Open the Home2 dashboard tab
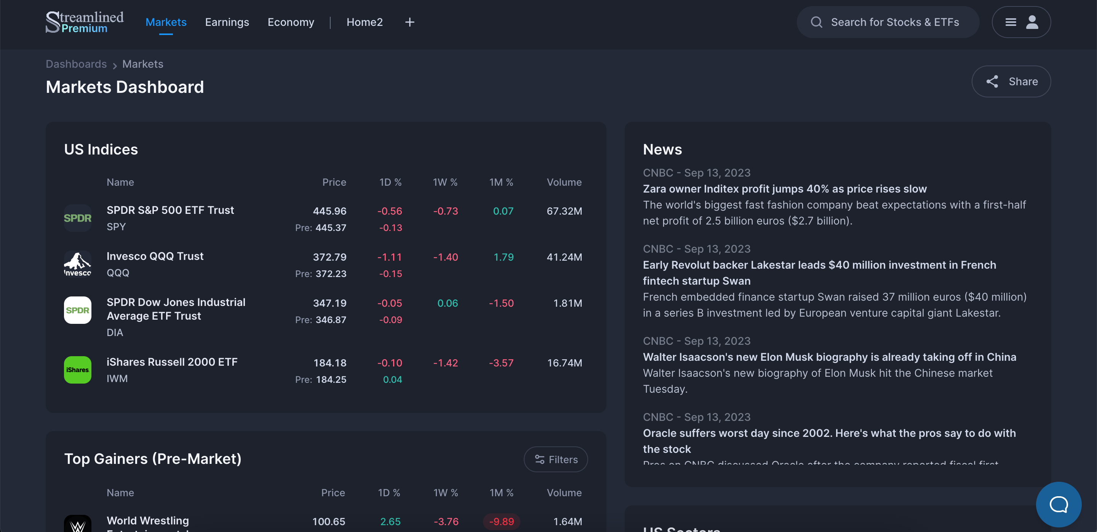 pos(364,22)
